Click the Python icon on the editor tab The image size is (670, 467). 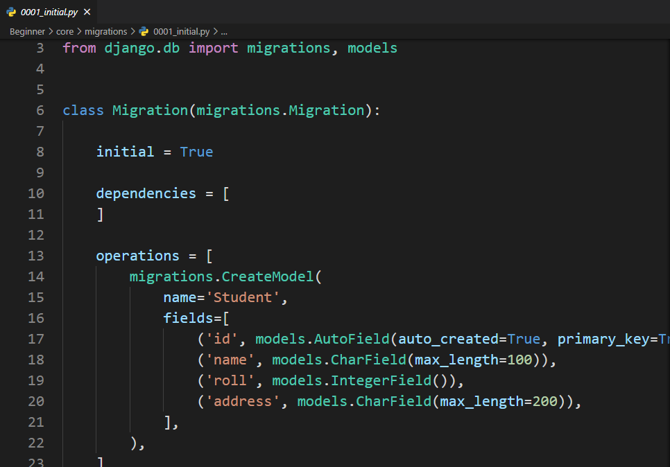coord(11,12)
